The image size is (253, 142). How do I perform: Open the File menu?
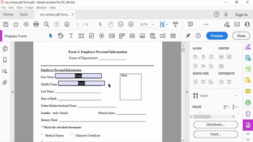pyautogui.click(x=4, y=7)
